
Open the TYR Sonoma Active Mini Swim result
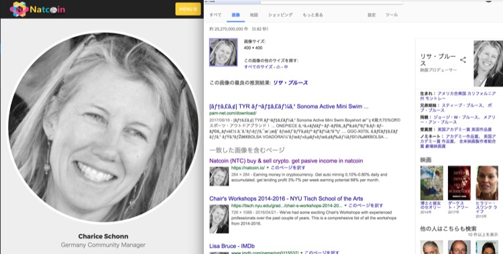pyautogui.click(x=288, y=107)
